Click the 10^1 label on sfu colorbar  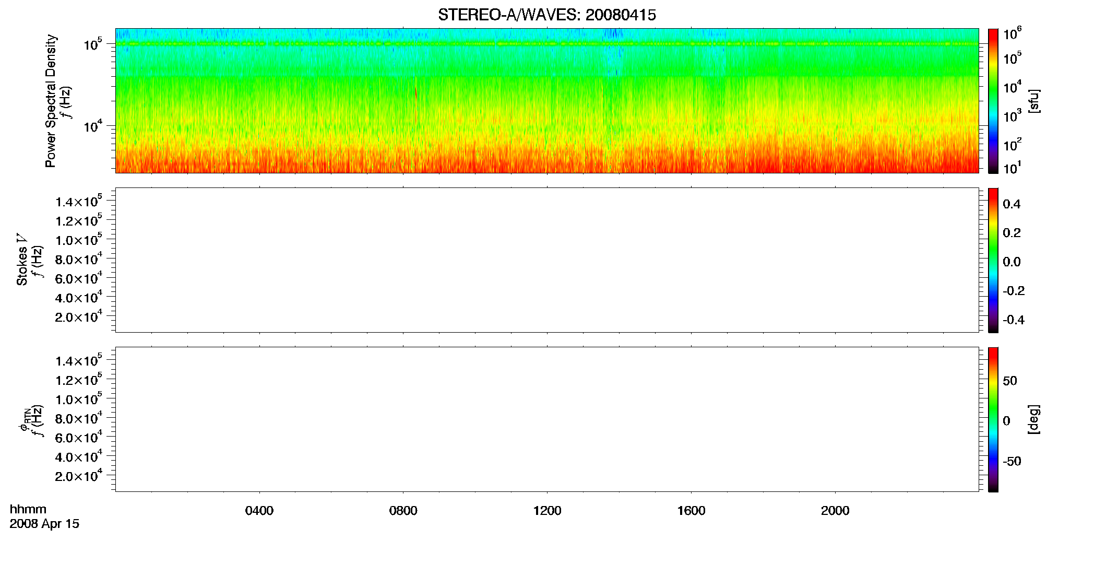pyautogui.click(x=1012, y=168)
